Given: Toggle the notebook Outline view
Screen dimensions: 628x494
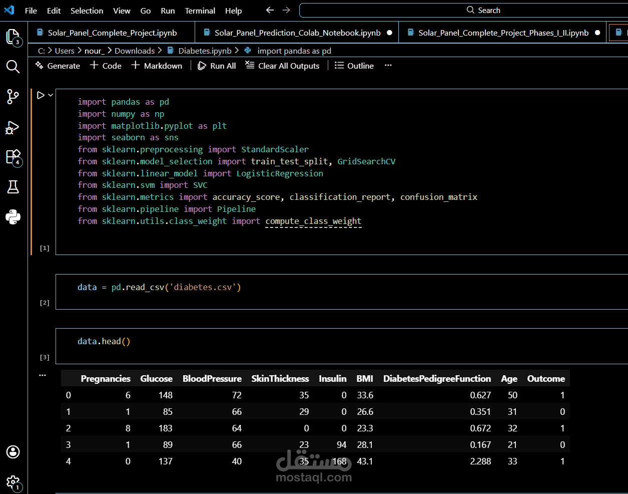Looking at the screenshot, I should pos(354,66).
